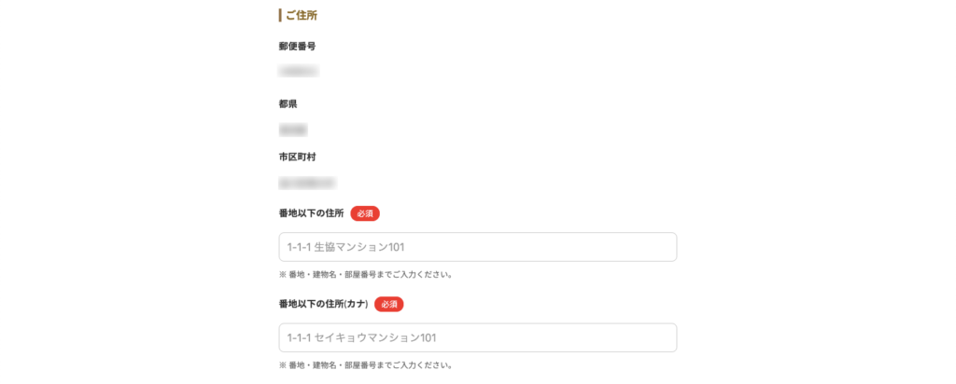Image resolution: width=956 pixels, height=384 pixels.
Task: Click the ※ mark under the first address field
Action: point(283,274)
